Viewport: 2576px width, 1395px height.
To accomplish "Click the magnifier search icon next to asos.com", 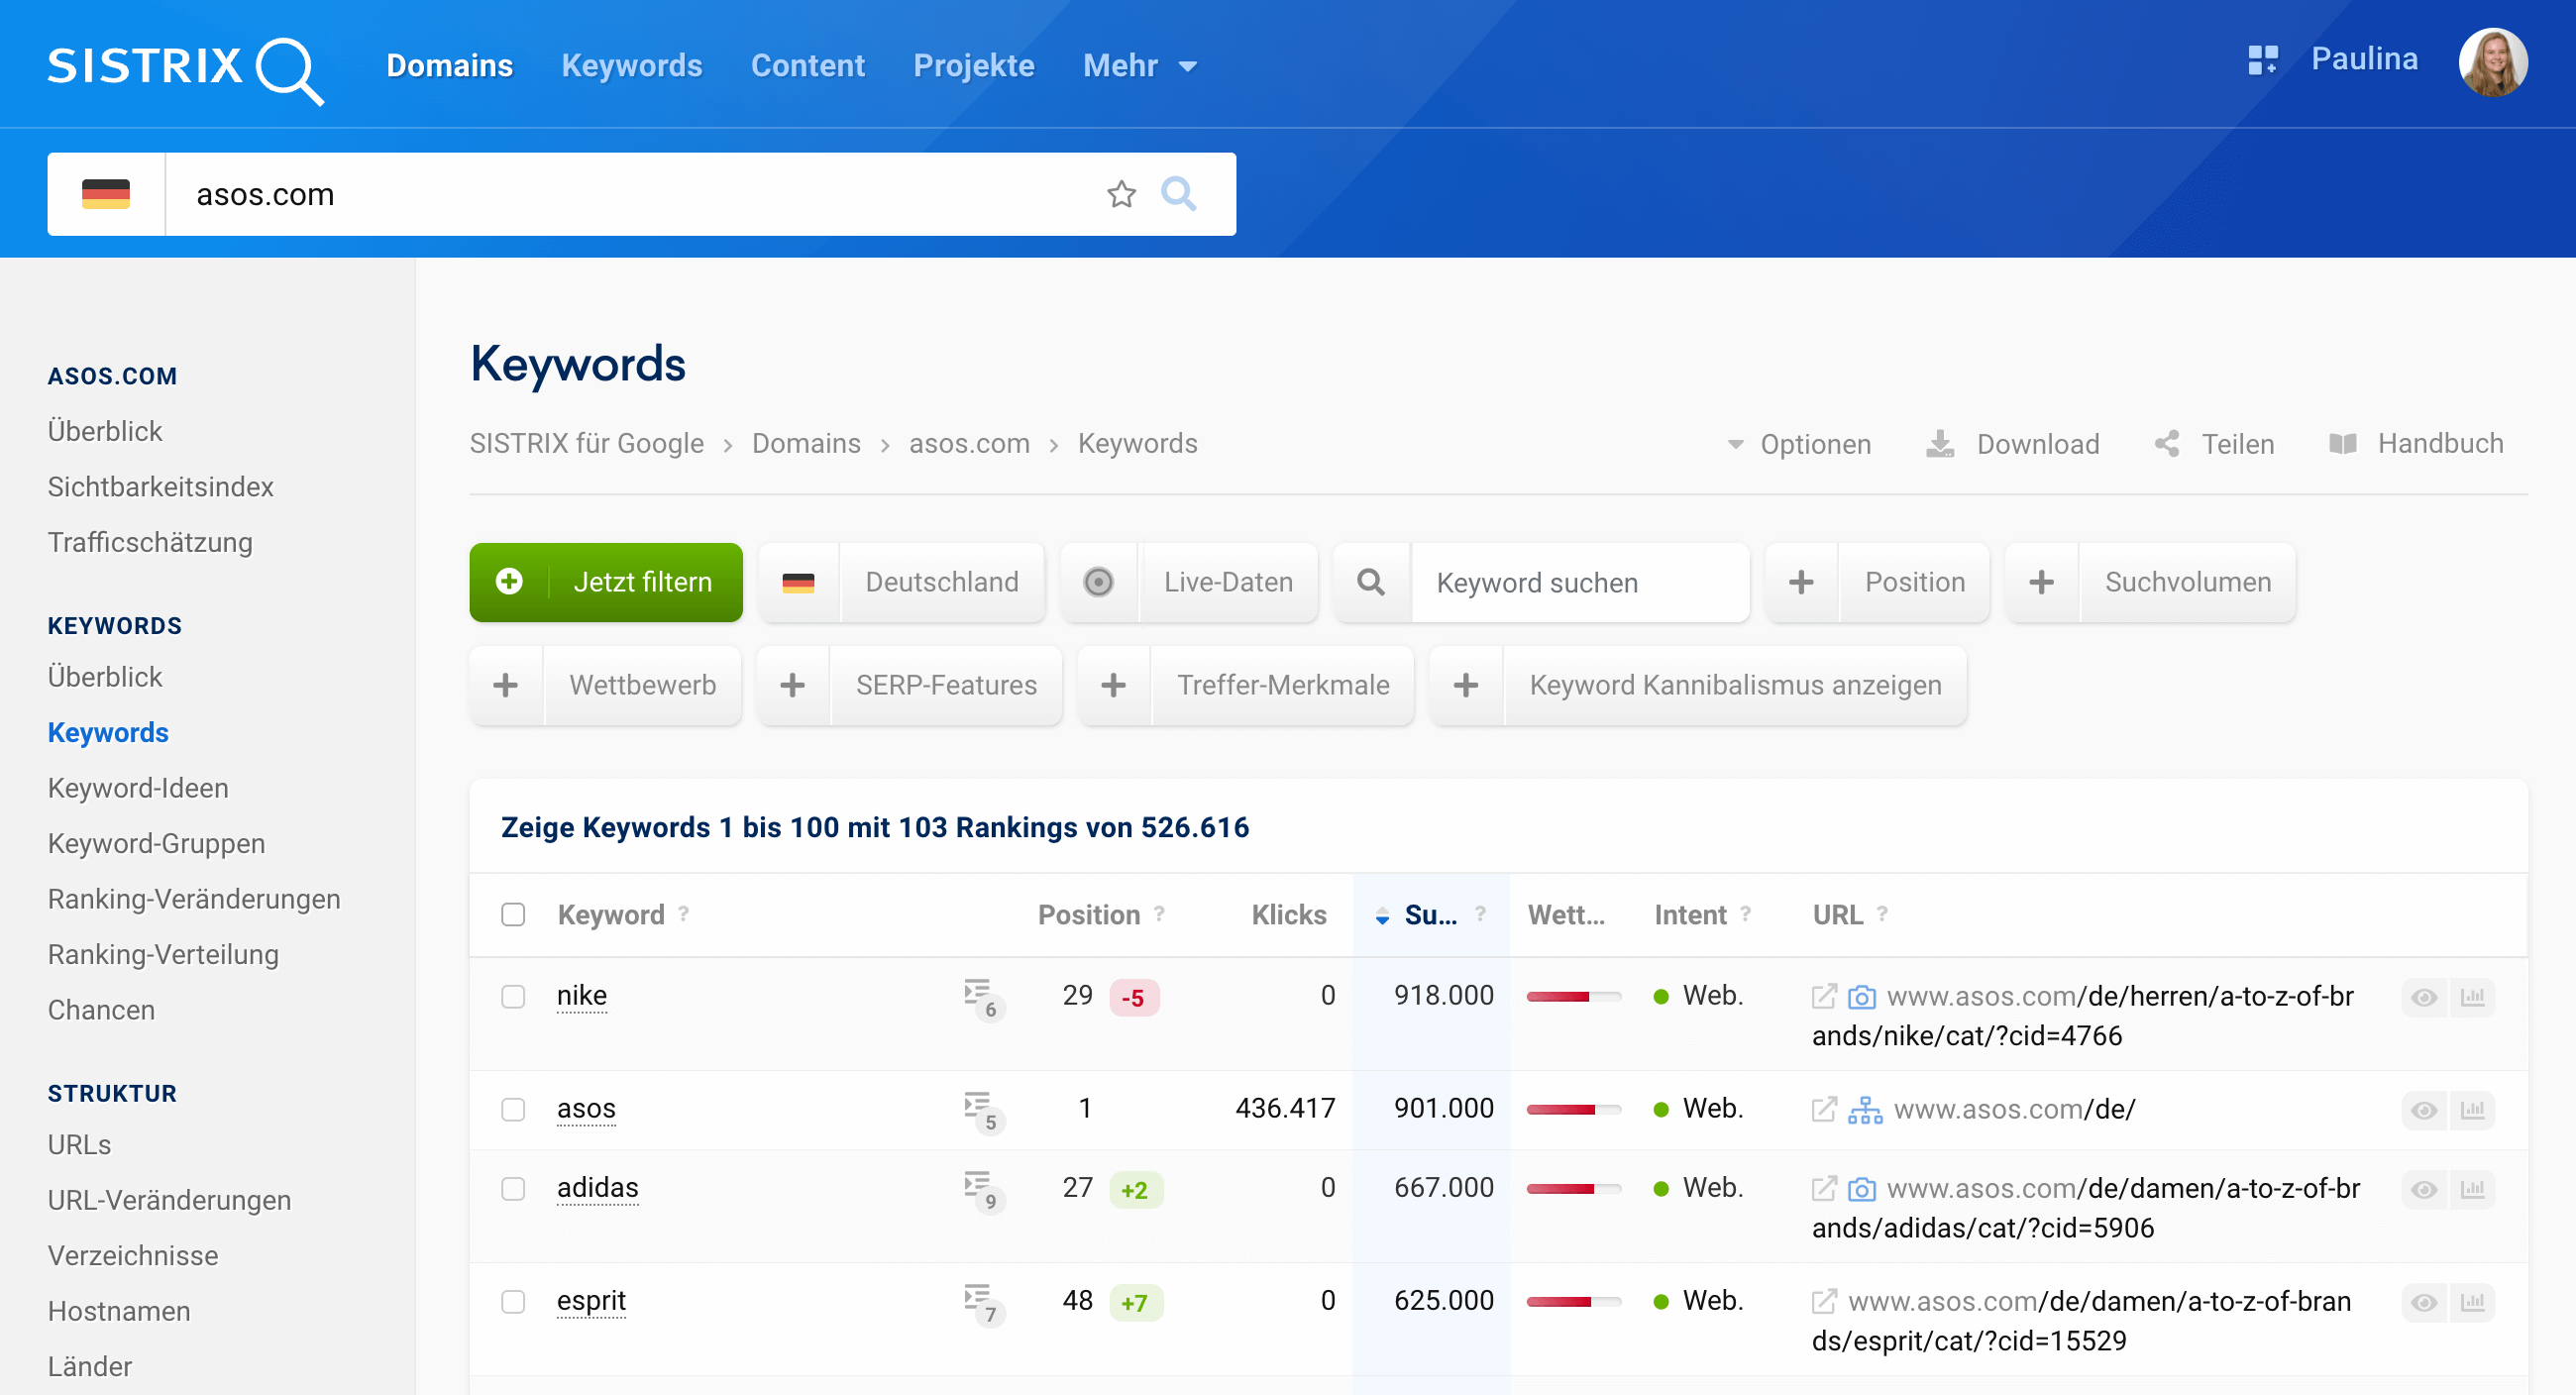I will (x=1178, y=194).
